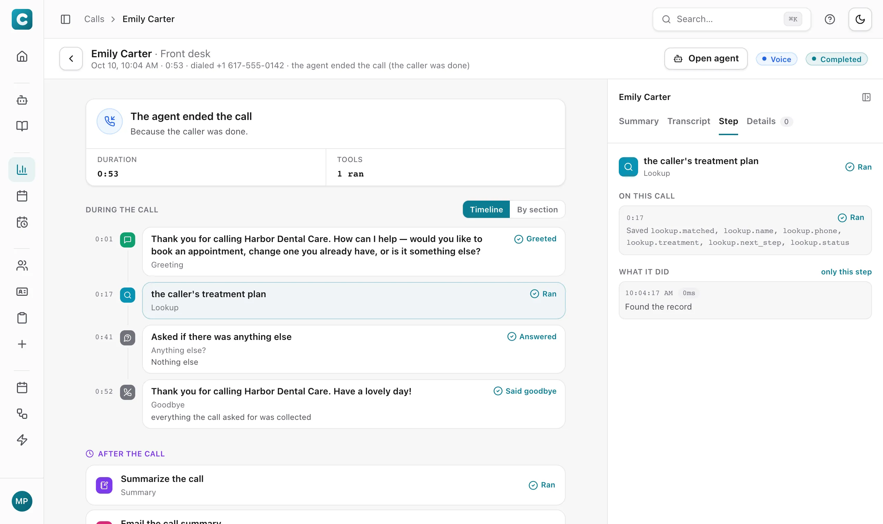883x524 pixels.
Task: Click the Open agent button
Action: coord(705,59)
